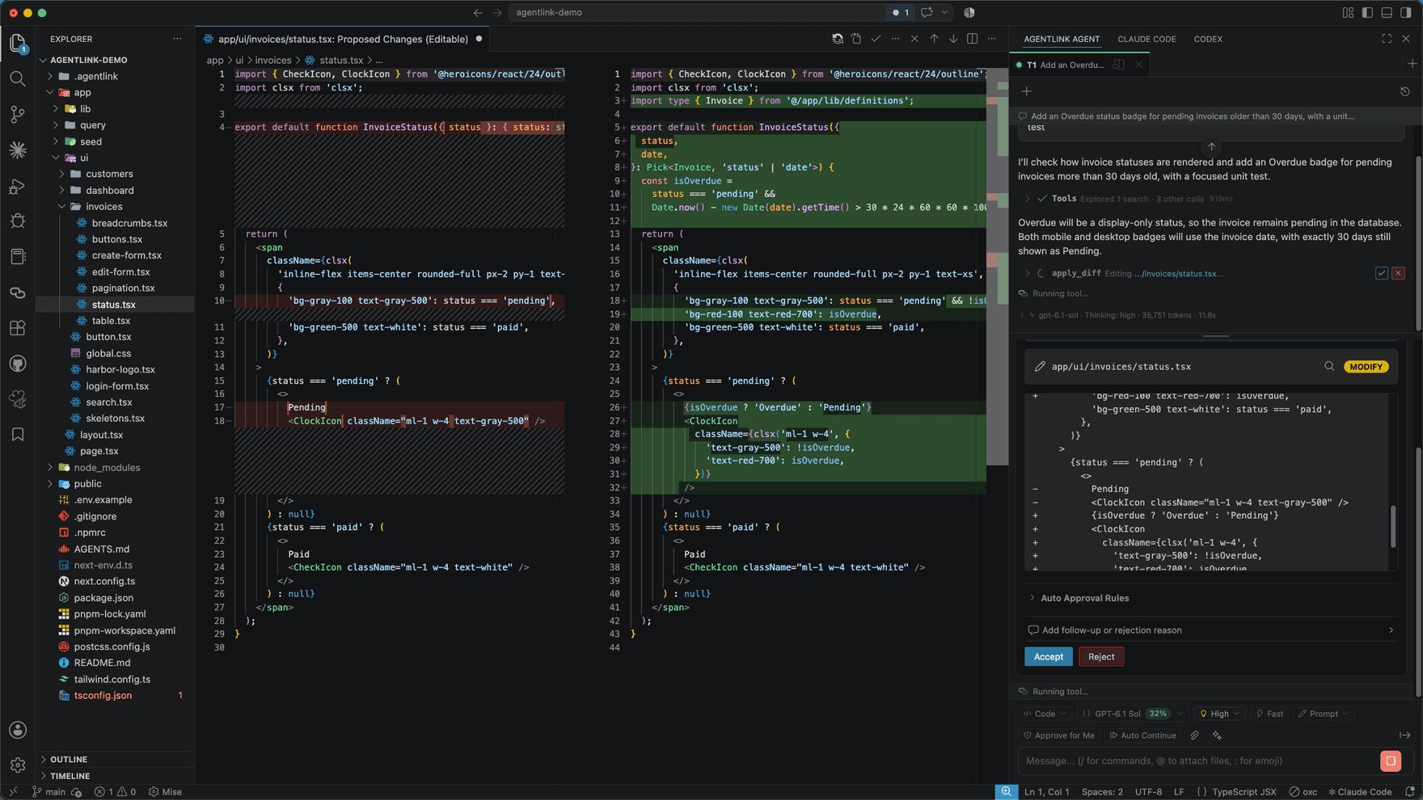Open the Source Control view
The height and width of the screenshot is (800, 1423).
coord(18,115)
